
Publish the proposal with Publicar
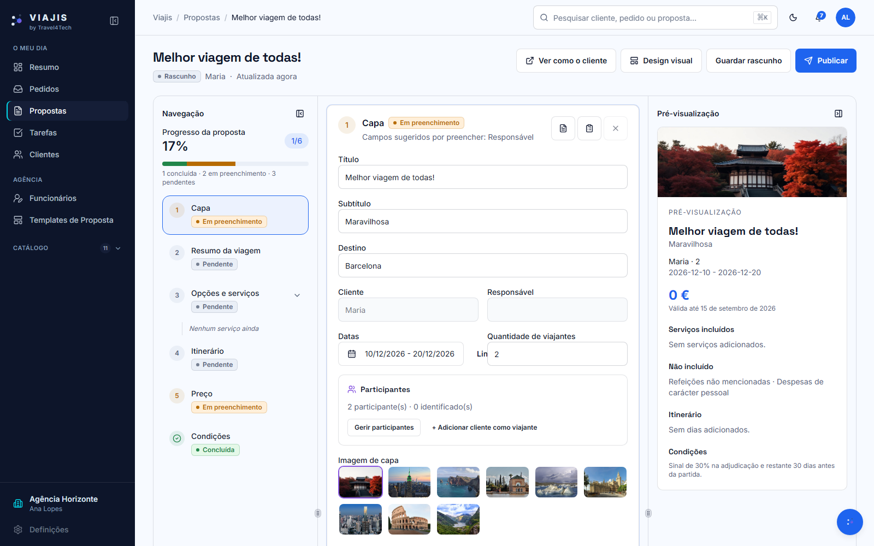[x=826, y=61]
